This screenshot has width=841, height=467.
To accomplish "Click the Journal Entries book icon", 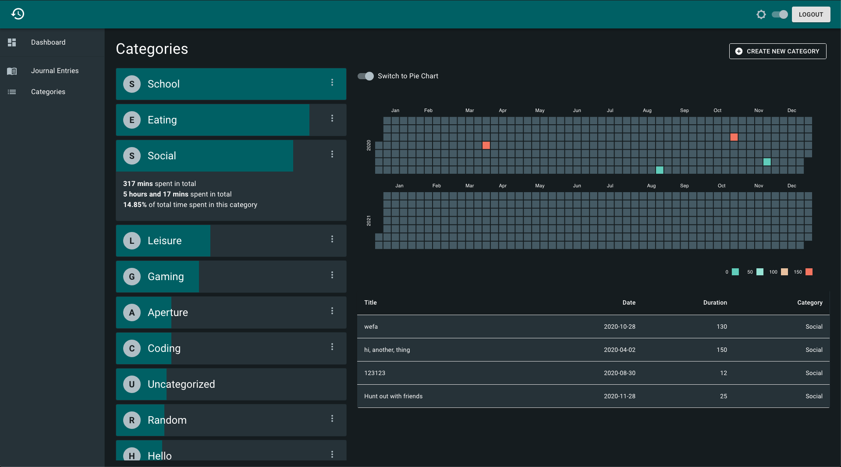I will (12, 71).
